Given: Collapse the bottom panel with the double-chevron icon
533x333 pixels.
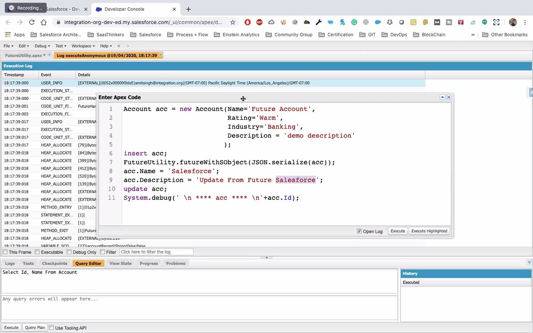Looking at the screenshot, I should (x=529, y=262).
